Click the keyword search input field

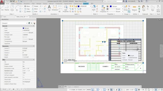[113, 1]
